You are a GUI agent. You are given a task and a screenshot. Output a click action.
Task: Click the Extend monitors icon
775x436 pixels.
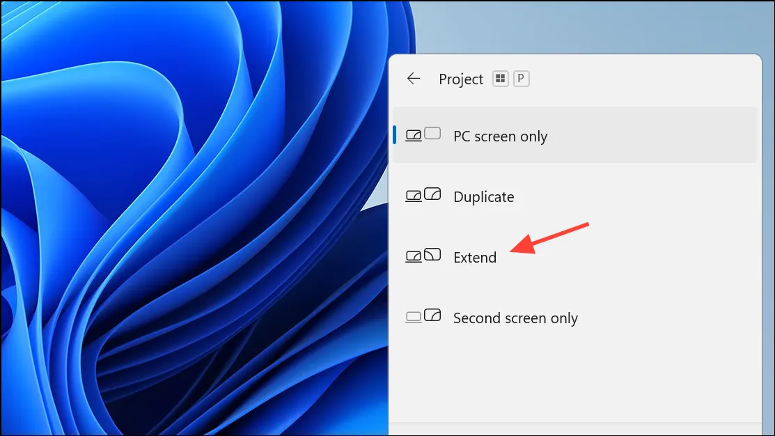click(423, 256)
